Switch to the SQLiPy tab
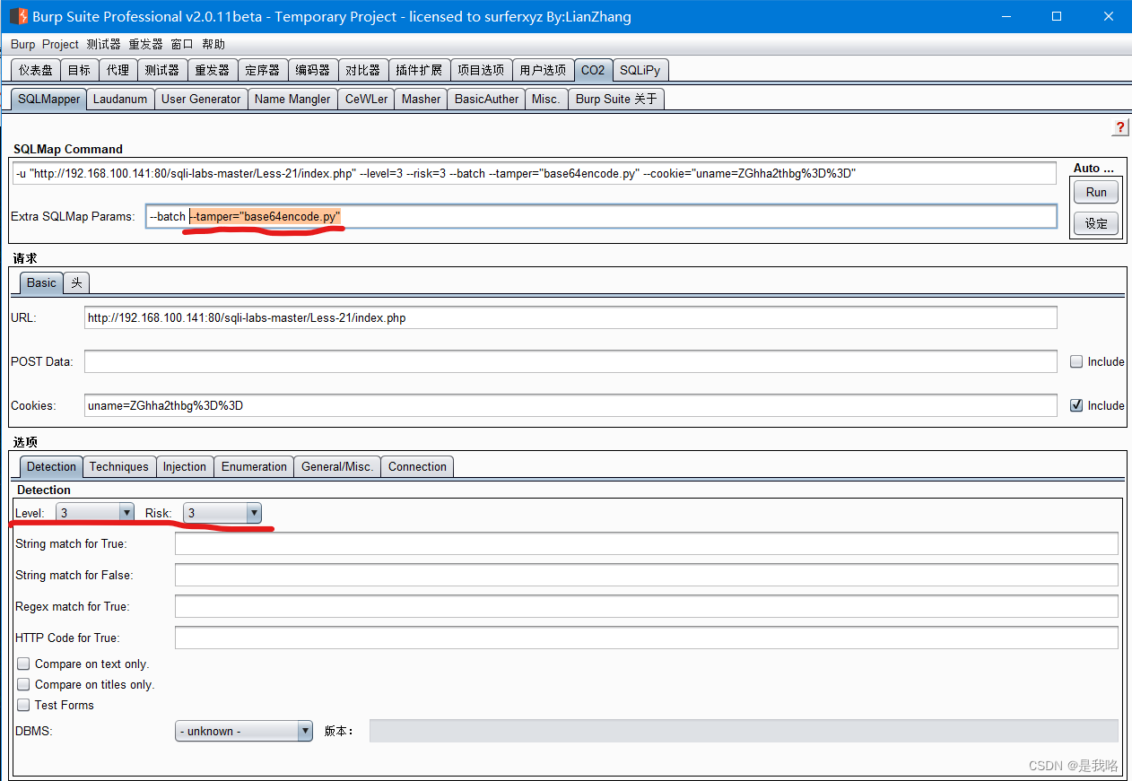This screenshot has width=1132, height=781. click(640, 69)
